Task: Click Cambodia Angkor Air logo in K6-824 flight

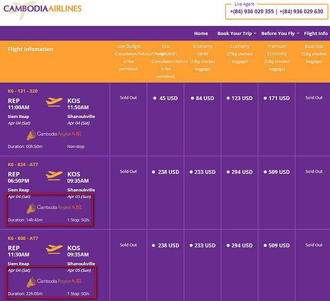Action: [x=54, y=208]
